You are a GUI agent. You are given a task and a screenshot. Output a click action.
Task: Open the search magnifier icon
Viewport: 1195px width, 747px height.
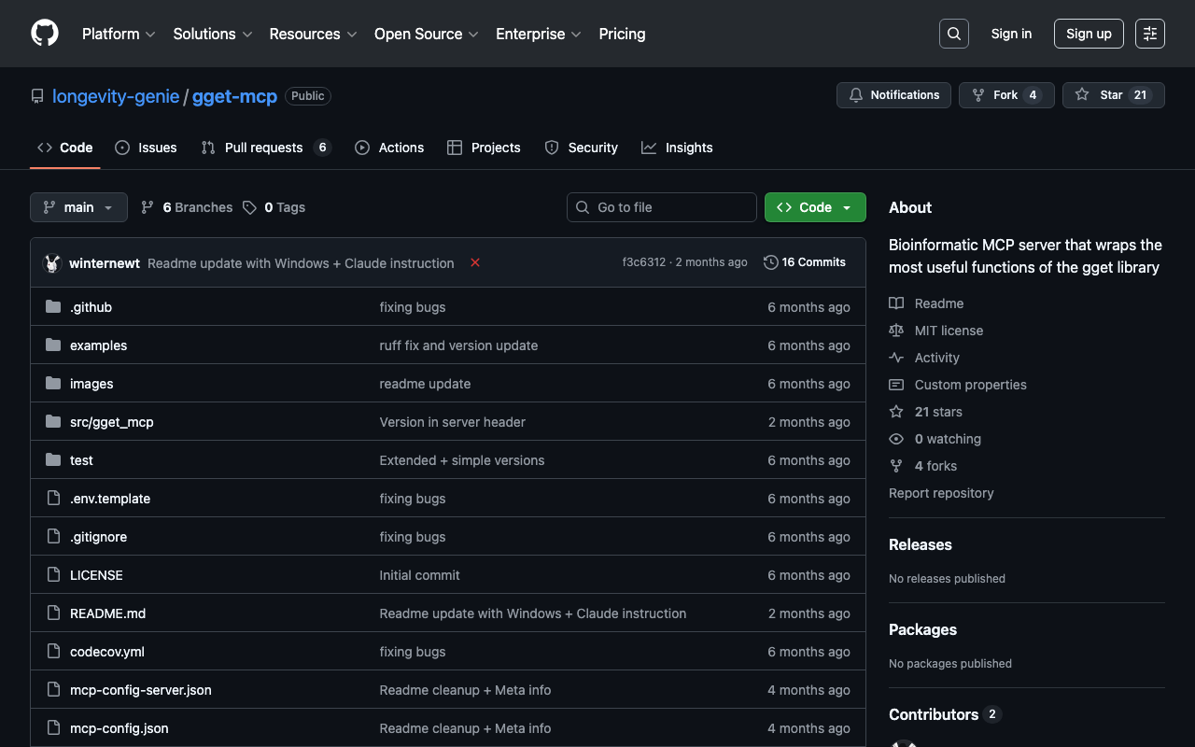(953, 34)
